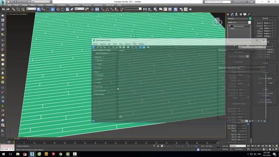Toggle the Window/Crossing selection icon
279x157 pixels.
point(53,9)
